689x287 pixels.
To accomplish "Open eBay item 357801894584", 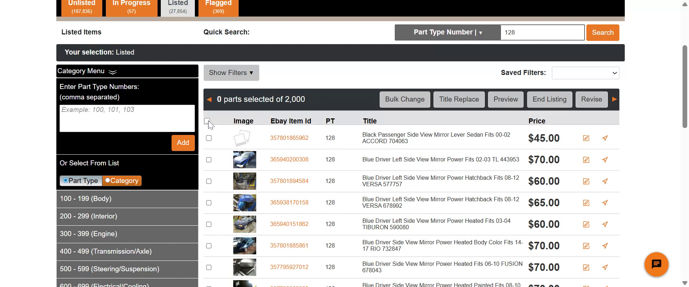I will [x=289, y=181].
